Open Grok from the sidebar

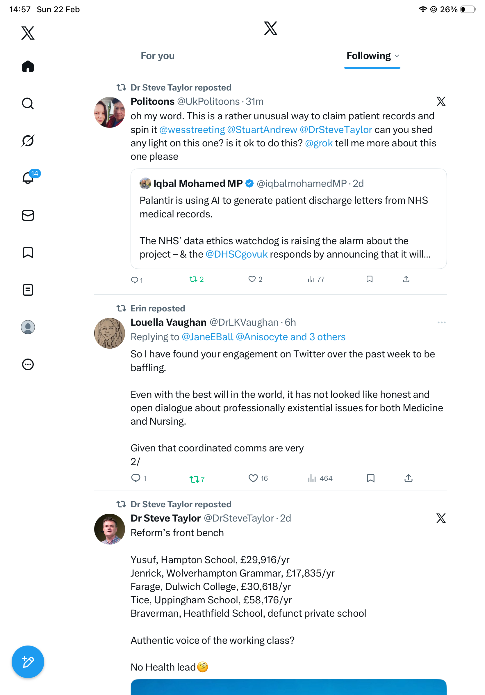coord(28,141)
